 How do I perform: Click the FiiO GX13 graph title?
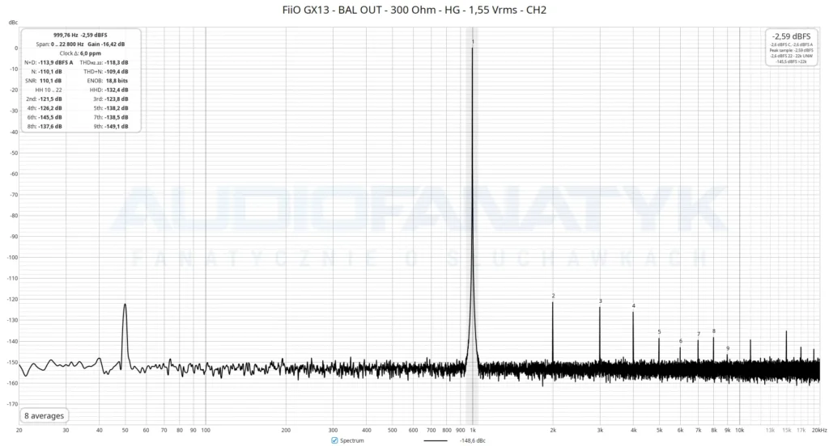pyautogui.click(x=414, y=10)
